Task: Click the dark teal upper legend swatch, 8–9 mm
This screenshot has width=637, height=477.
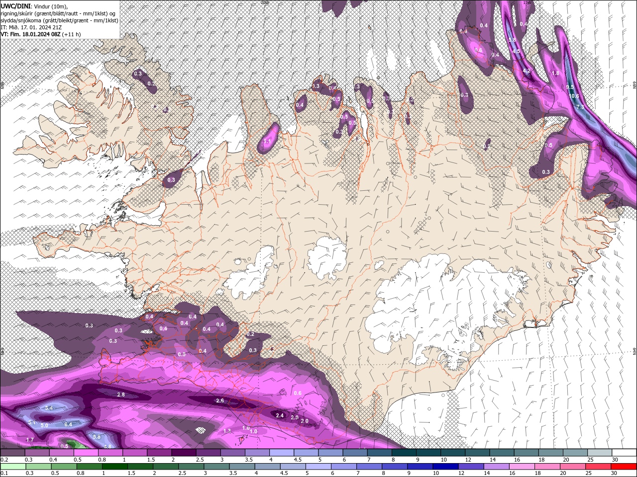Action: click(404, 453)
